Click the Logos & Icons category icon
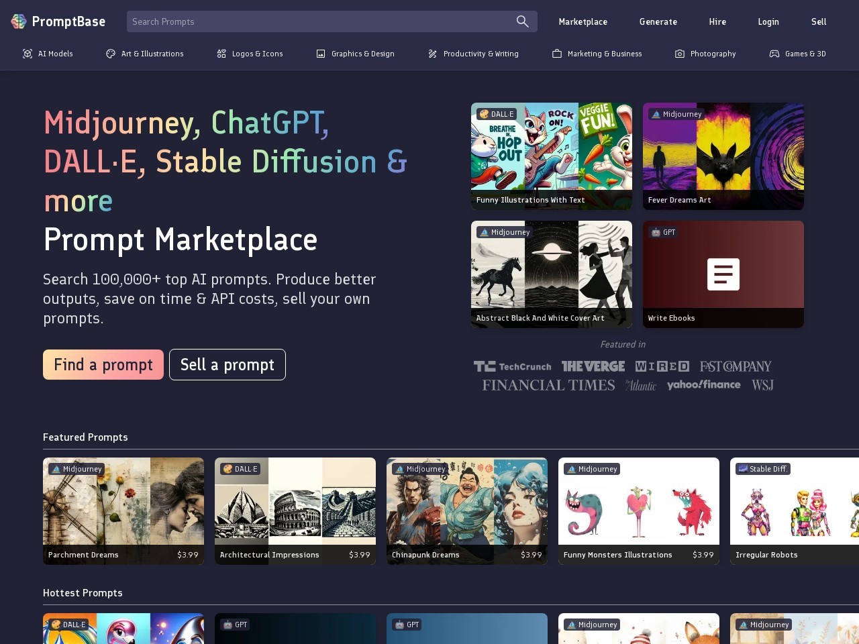 click(221, 54)
